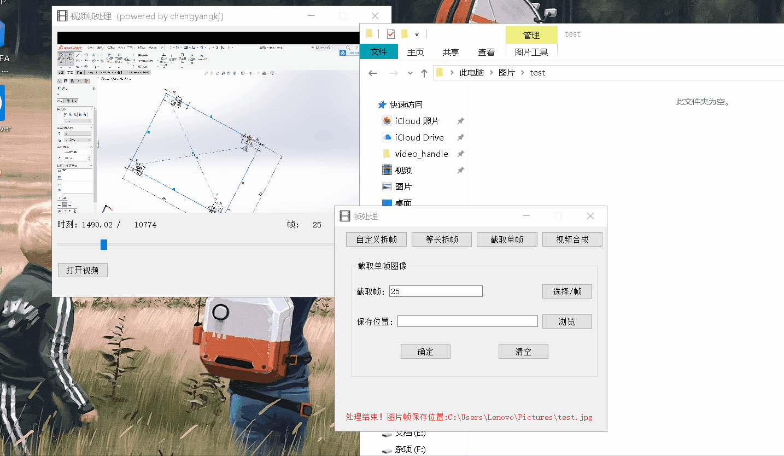The height and width of the screenshot is (456, 784).
Task: Minimize the 视频帧处理 window
Action: (x=311, y=16)
